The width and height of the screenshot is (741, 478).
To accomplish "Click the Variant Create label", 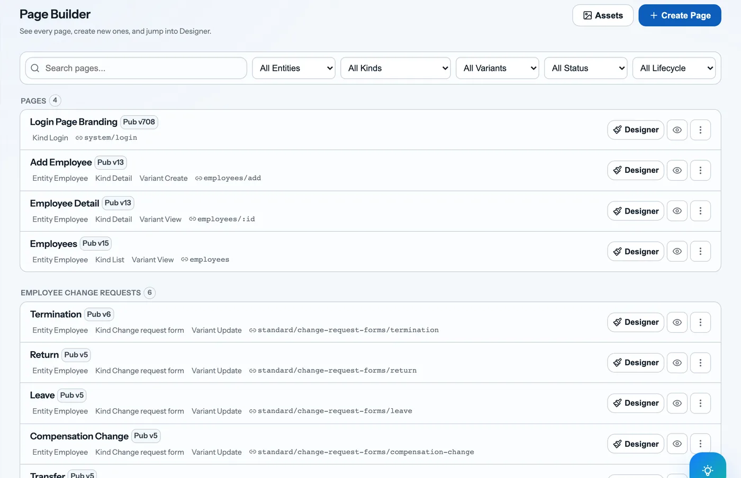I will point(164,178).
